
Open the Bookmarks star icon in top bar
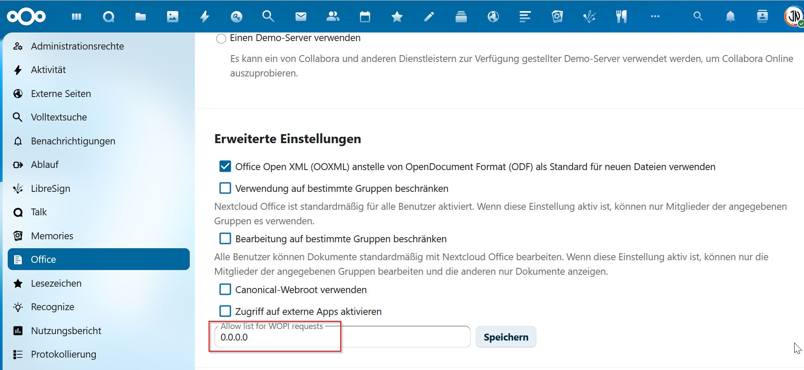click(x=397, y=17)
